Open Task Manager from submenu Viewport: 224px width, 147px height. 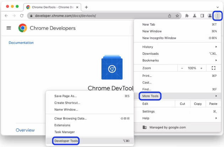[x=90, y=132]
